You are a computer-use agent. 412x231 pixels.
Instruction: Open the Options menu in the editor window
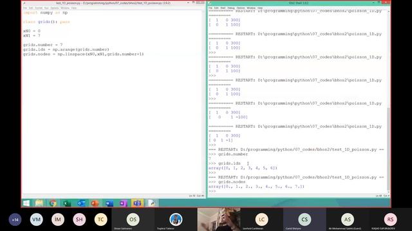click(x=55, y=8)
